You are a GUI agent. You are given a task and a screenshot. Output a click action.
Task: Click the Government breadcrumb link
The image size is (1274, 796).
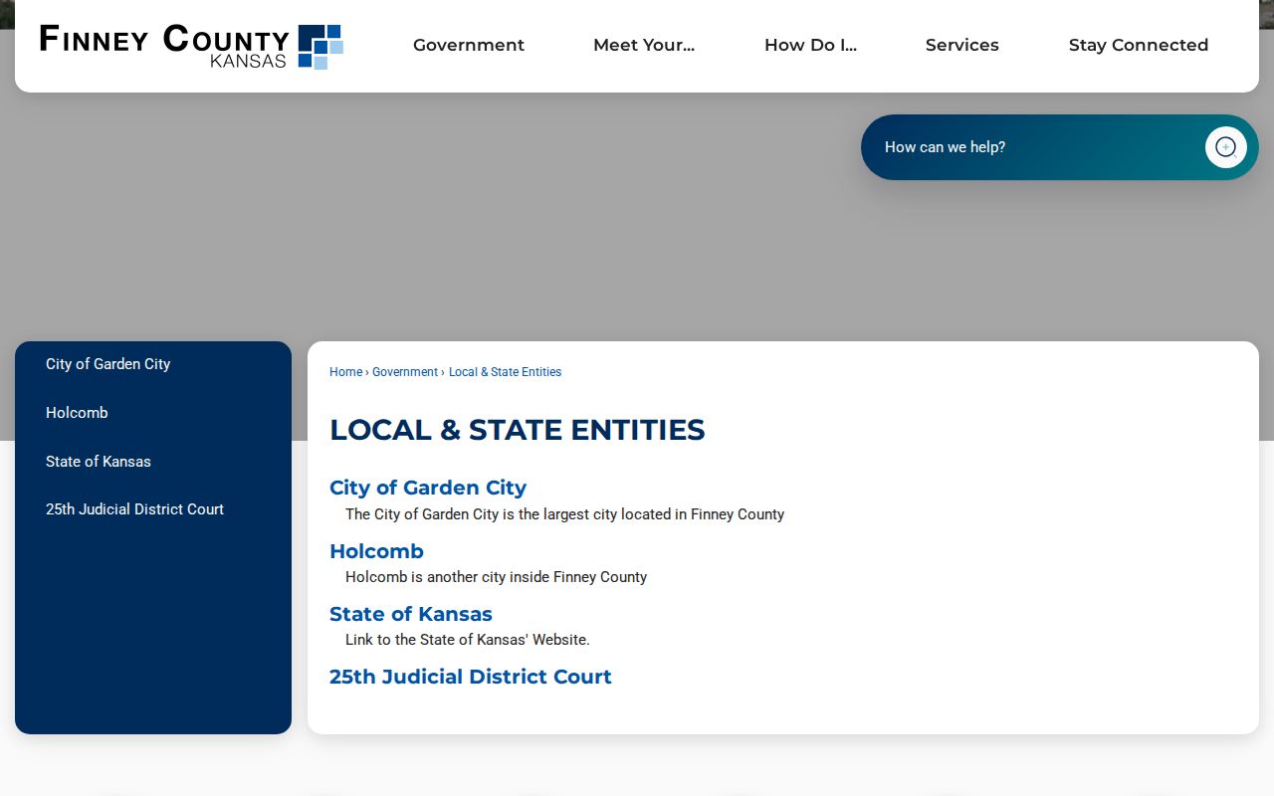[405, 372]
